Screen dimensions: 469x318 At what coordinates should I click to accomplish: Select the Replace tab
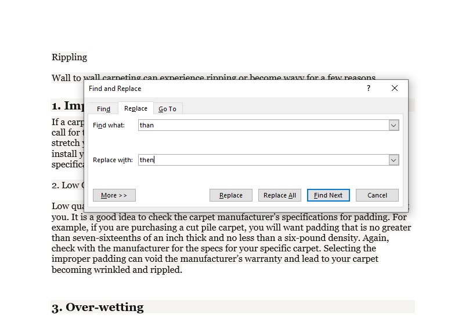coord(136,108)
